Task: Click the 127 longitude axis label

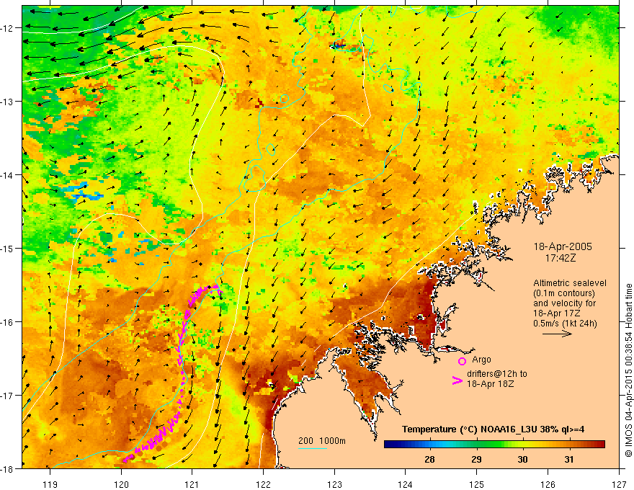Action: coord(619,485)
